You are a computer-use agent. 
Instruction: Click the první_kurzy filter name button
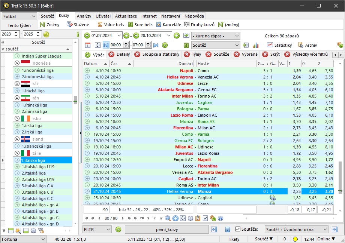167,230
